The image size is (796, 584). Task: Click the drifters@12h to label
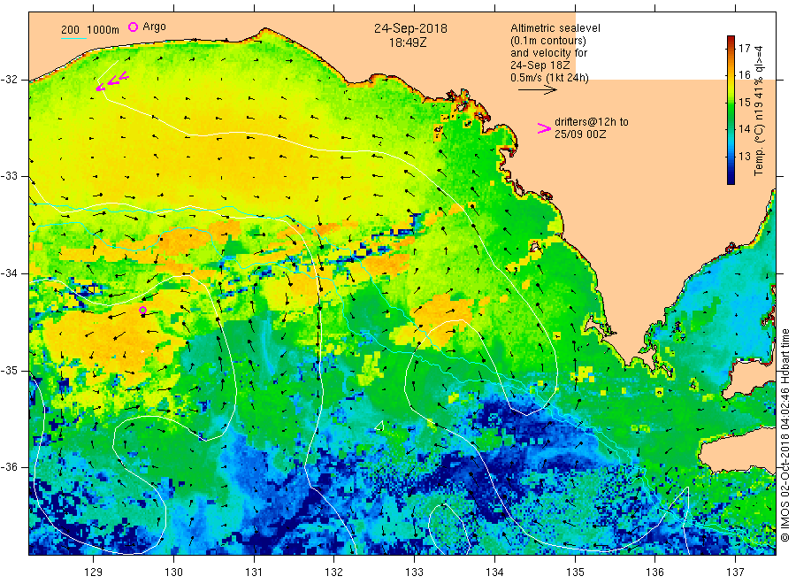[x=592, y=122]
